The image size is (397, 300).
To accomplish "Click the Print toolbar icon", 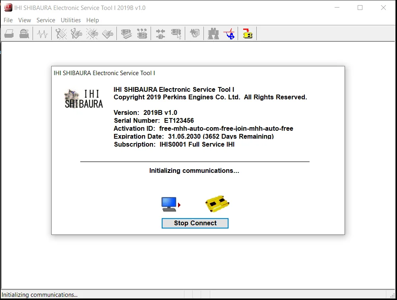I will tap(9, 34).
